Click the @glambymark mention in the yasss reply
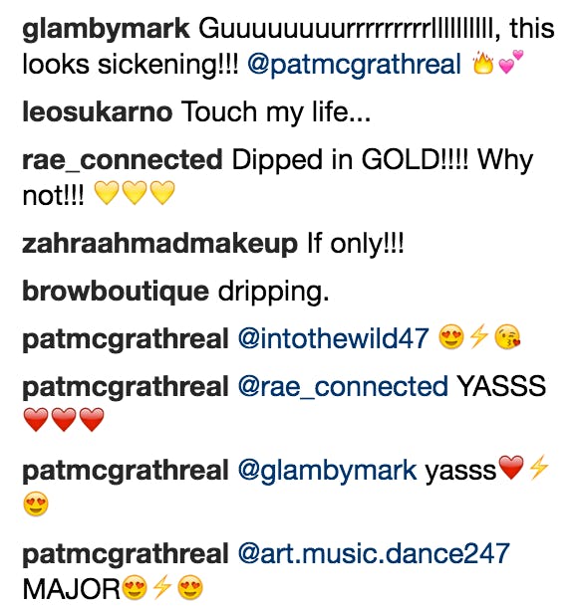The width and height of the screenshot is (576, 607). [327, 471]
